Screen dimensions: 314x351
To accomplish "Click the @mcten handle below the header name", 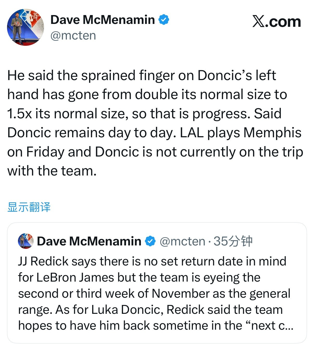I will [73, 36].
